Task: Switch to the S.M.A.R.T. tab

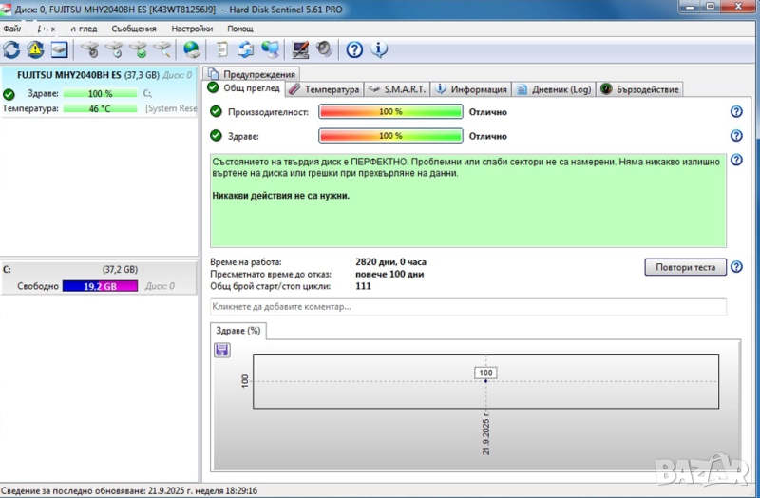Action: pyautogui.click(x=396, y=89)
